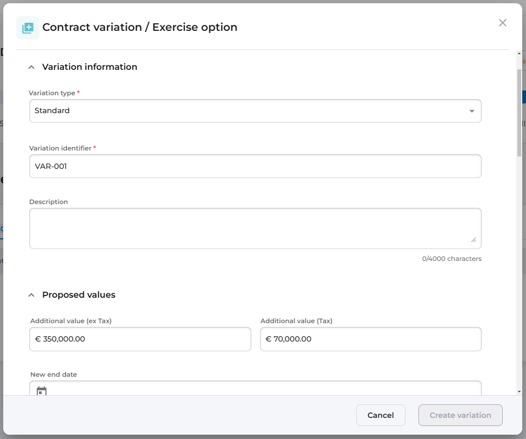Click the New end date input field
The image size is (526, 439).
click(259, 390)
